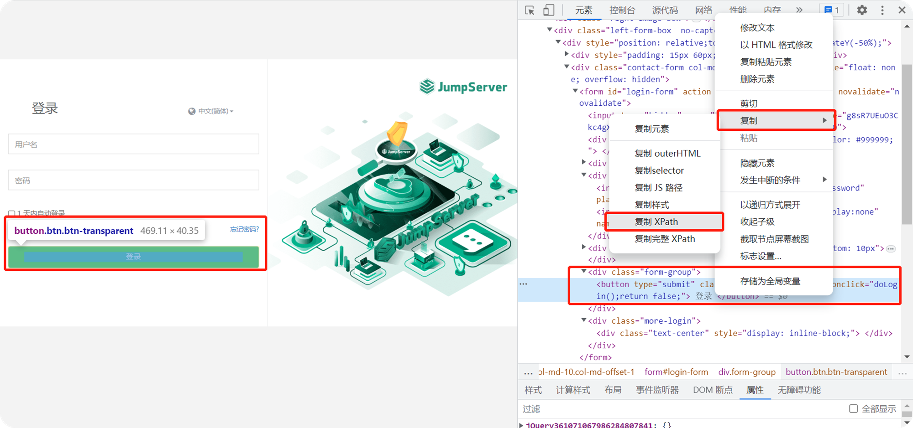
Task: Choose 复制 outerHTML option
Action: [665, 153]
